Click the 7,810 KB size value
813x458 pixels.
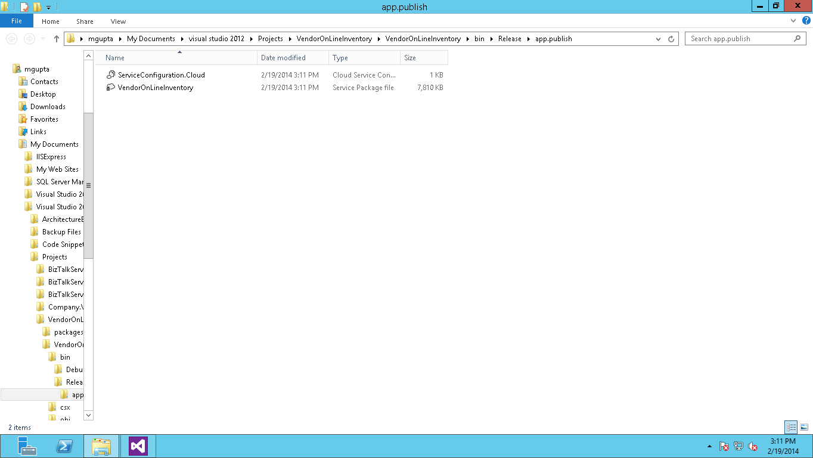430,88
